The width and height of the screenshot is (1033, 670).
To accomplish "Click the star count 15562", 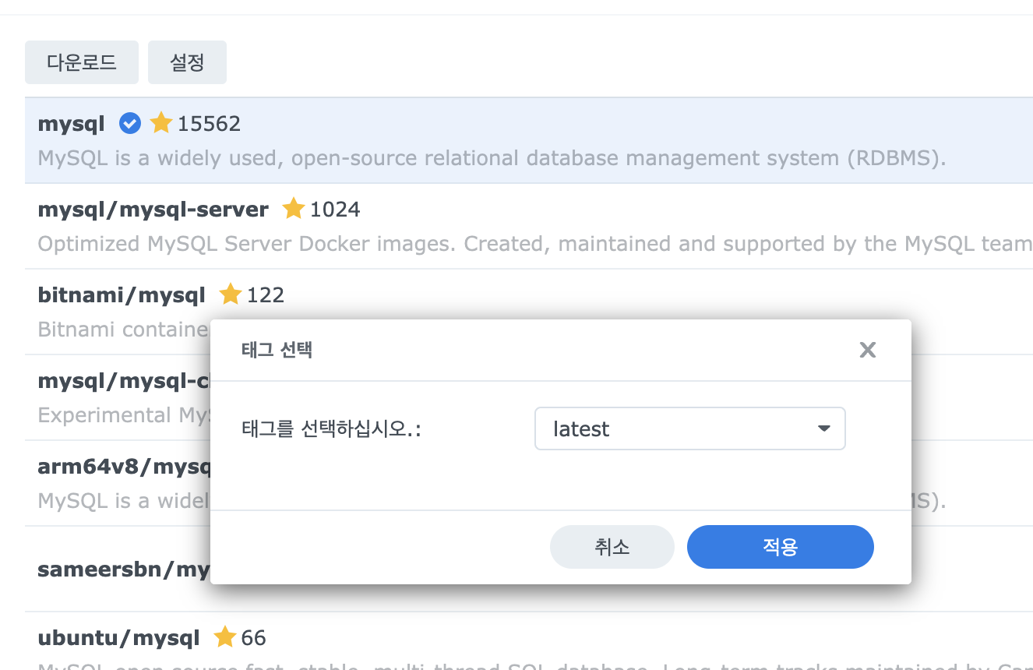I will click(x=209, y=124).
